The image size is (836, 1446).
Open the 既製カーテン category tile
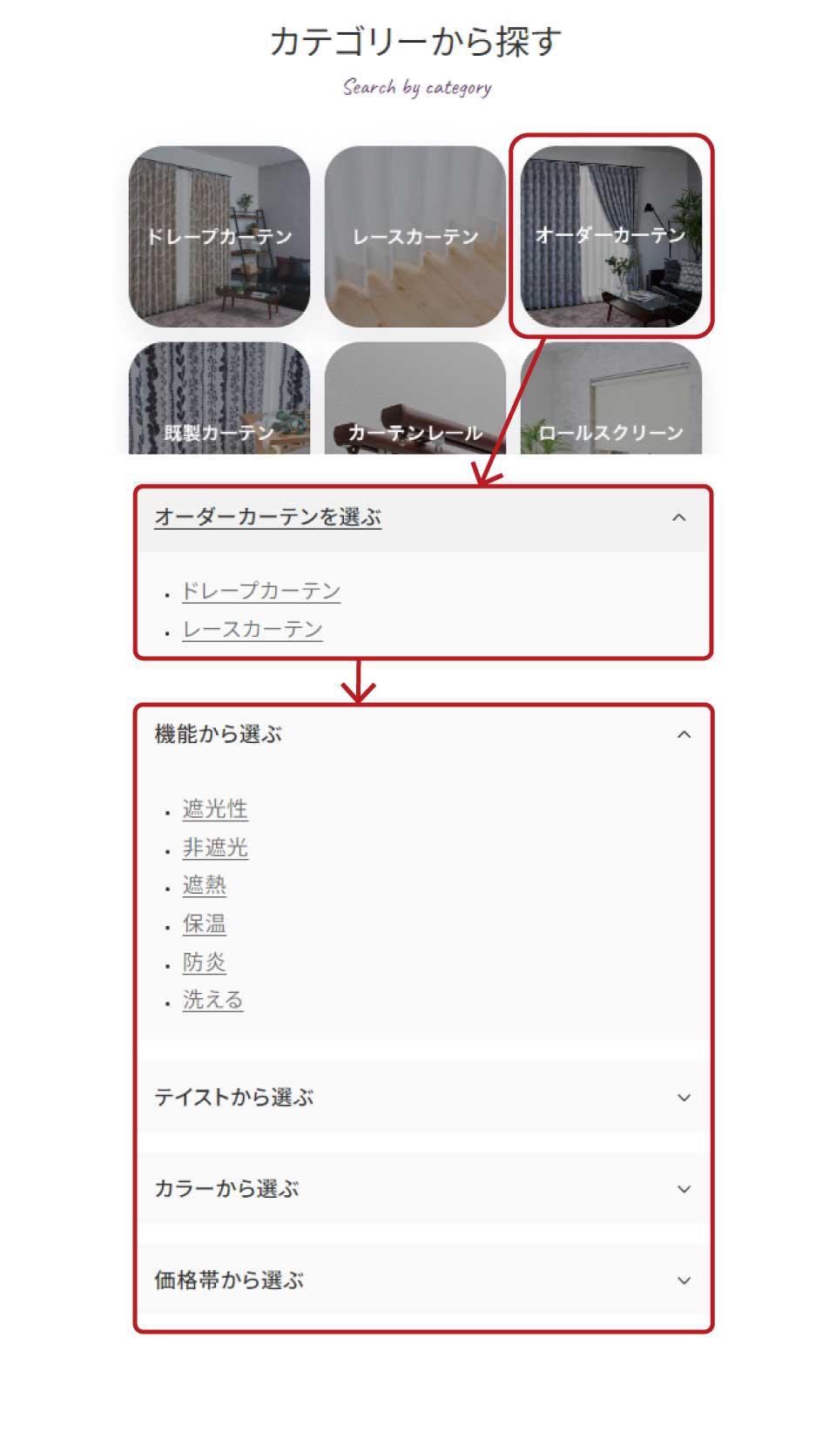click(219, 398)
